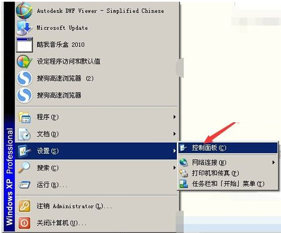Open the Autodesk DWF Viewer globe icon
The height and width of the screenshot is (233, 281).
pos(24,11)
